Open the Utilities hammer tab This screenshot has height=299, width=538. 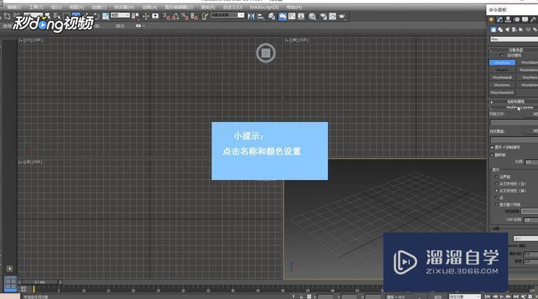tap(533, 20)
